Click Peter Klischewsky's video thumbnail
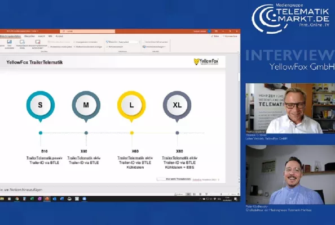This screenshot has height=225, width=335. coord(290,175)
